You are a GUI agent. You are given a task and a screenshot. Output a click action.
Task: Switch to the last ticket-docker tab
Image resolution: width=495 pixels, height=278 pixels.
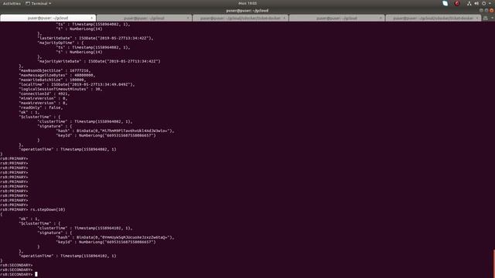pyautogui.click(x=433, y=18)
